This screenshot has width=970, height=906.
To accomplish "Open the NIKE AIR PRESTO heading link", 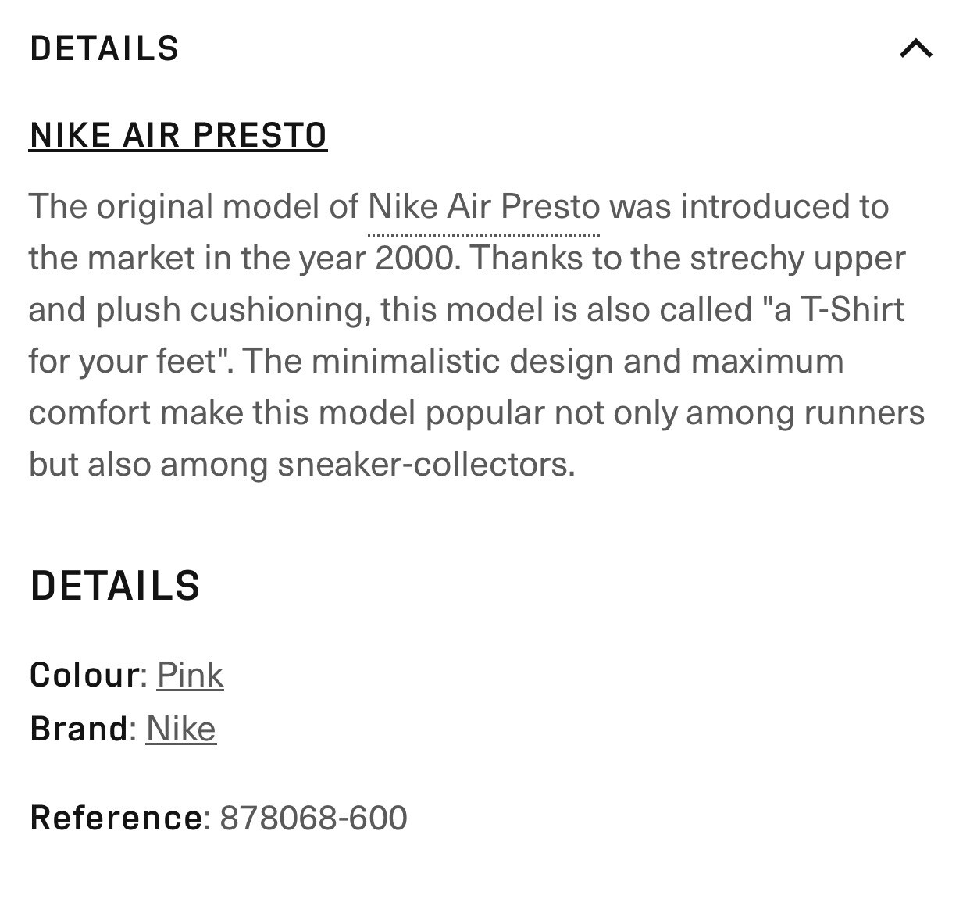I will click(x=178, y=135).
